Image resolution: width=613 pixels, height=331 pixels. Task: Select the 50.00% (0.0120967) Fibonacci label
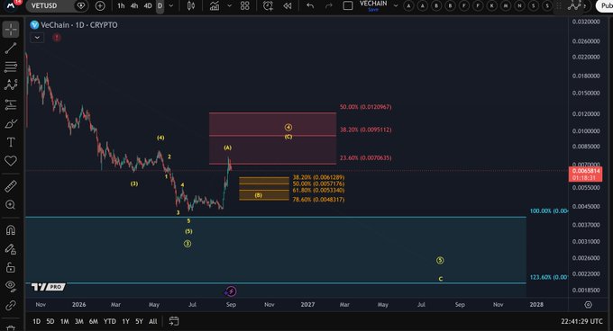point(365,107)
